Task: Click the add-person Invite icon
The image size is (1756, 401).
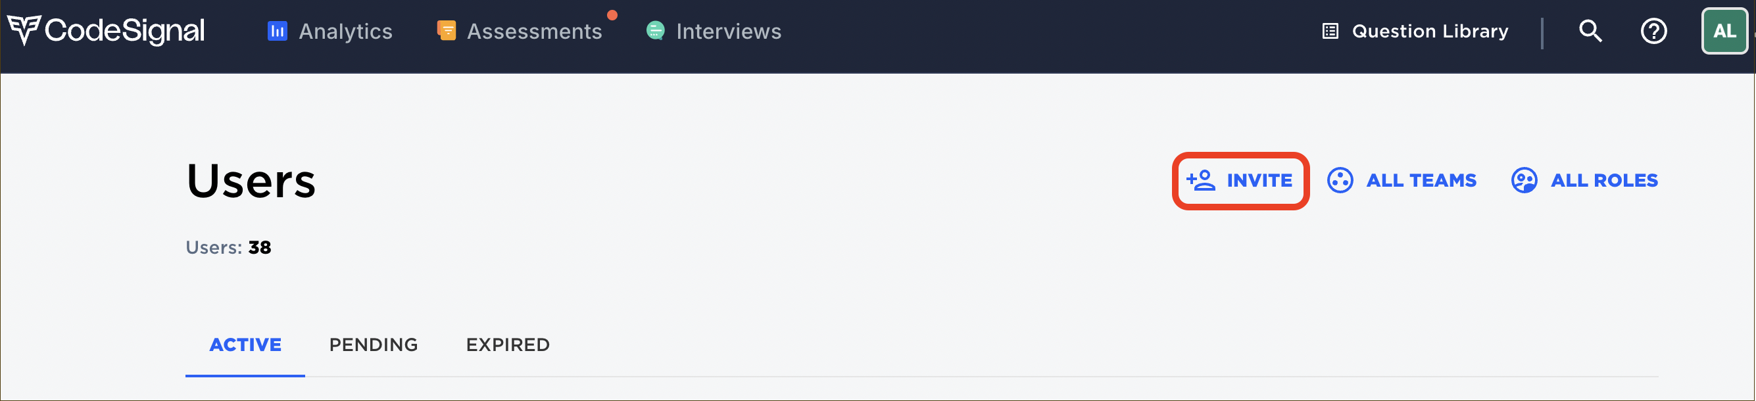Action: (x=1200, y=180)
